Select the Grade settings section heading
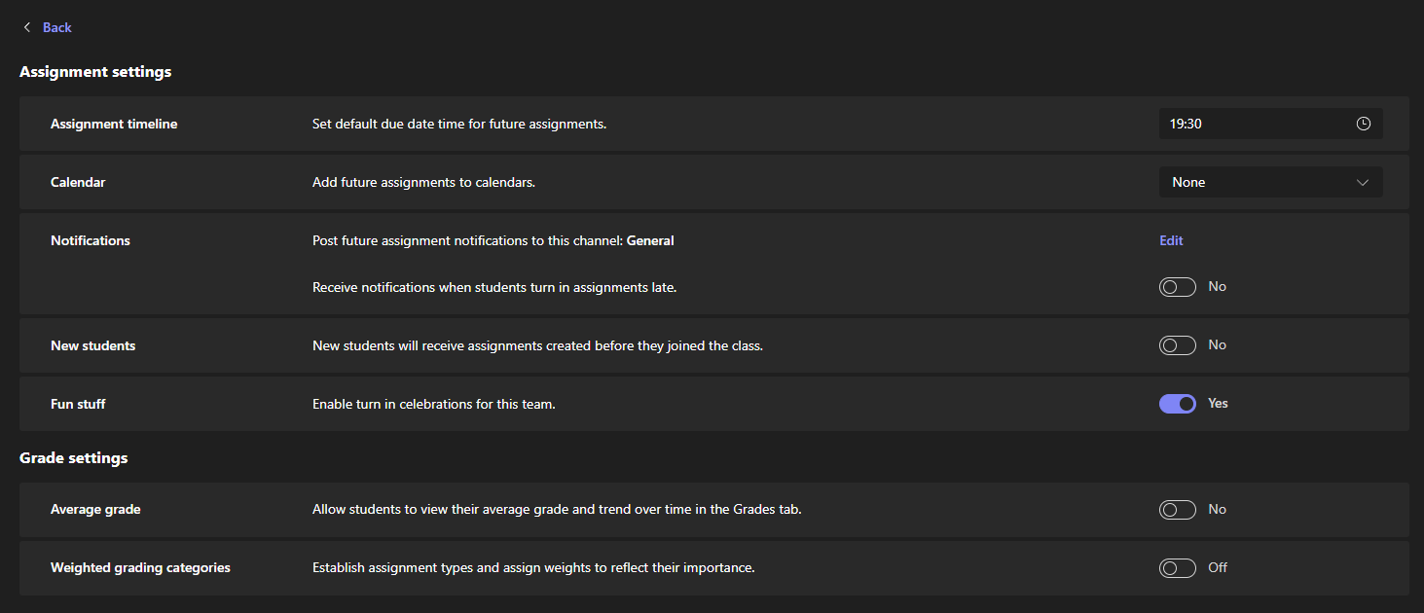The width and height of the screenshot is (1424, 613). tap(73, 457)
